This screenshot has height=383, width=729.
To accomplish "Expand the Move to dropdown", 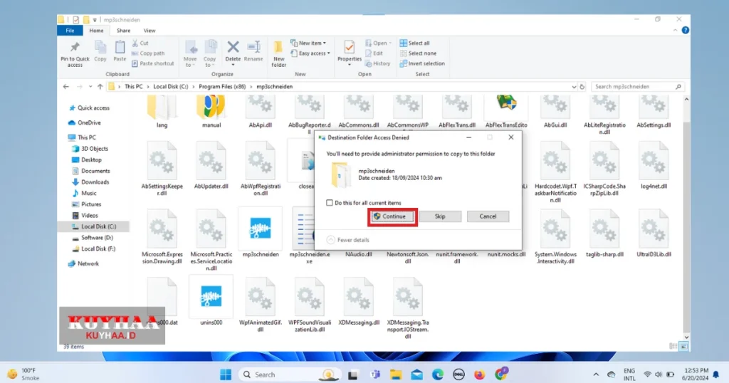I will 190,54.
